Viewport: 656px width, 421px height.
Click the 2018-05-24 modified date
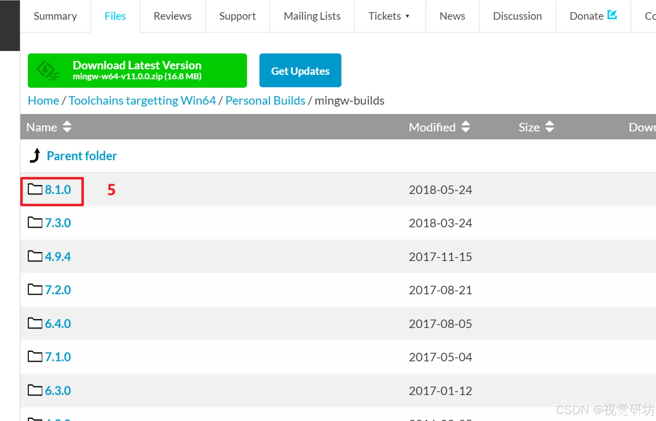440,190
